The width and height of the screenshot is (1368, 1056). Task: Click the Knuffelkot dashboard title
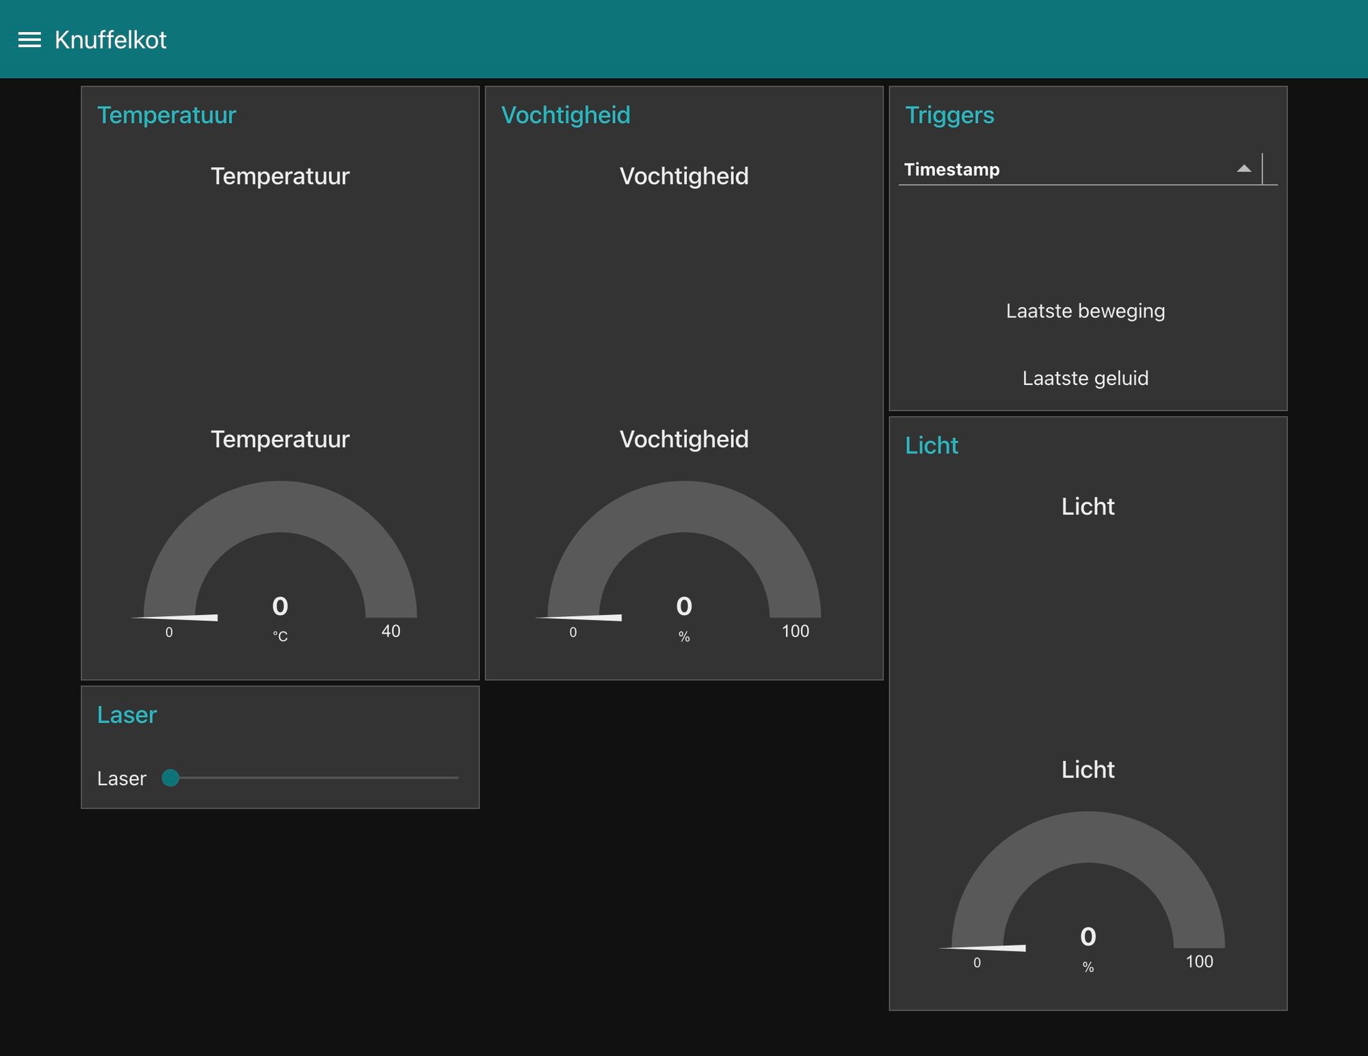coord(110,40)
